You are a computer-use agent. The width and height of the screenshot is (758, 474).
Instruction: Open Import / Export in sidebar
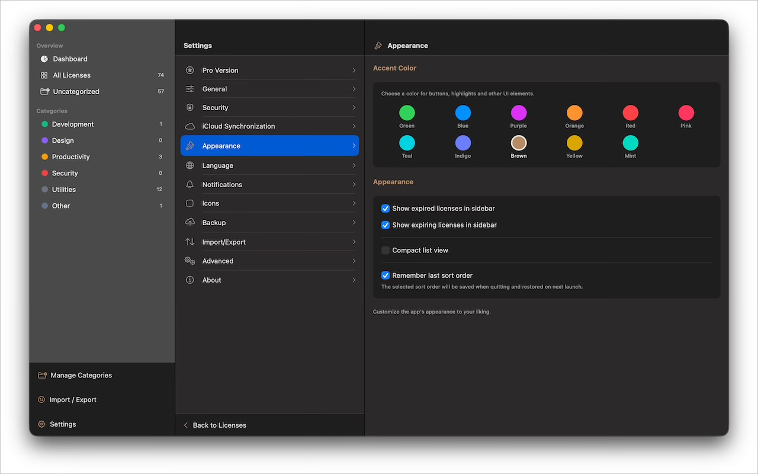[x=68, y=400]
